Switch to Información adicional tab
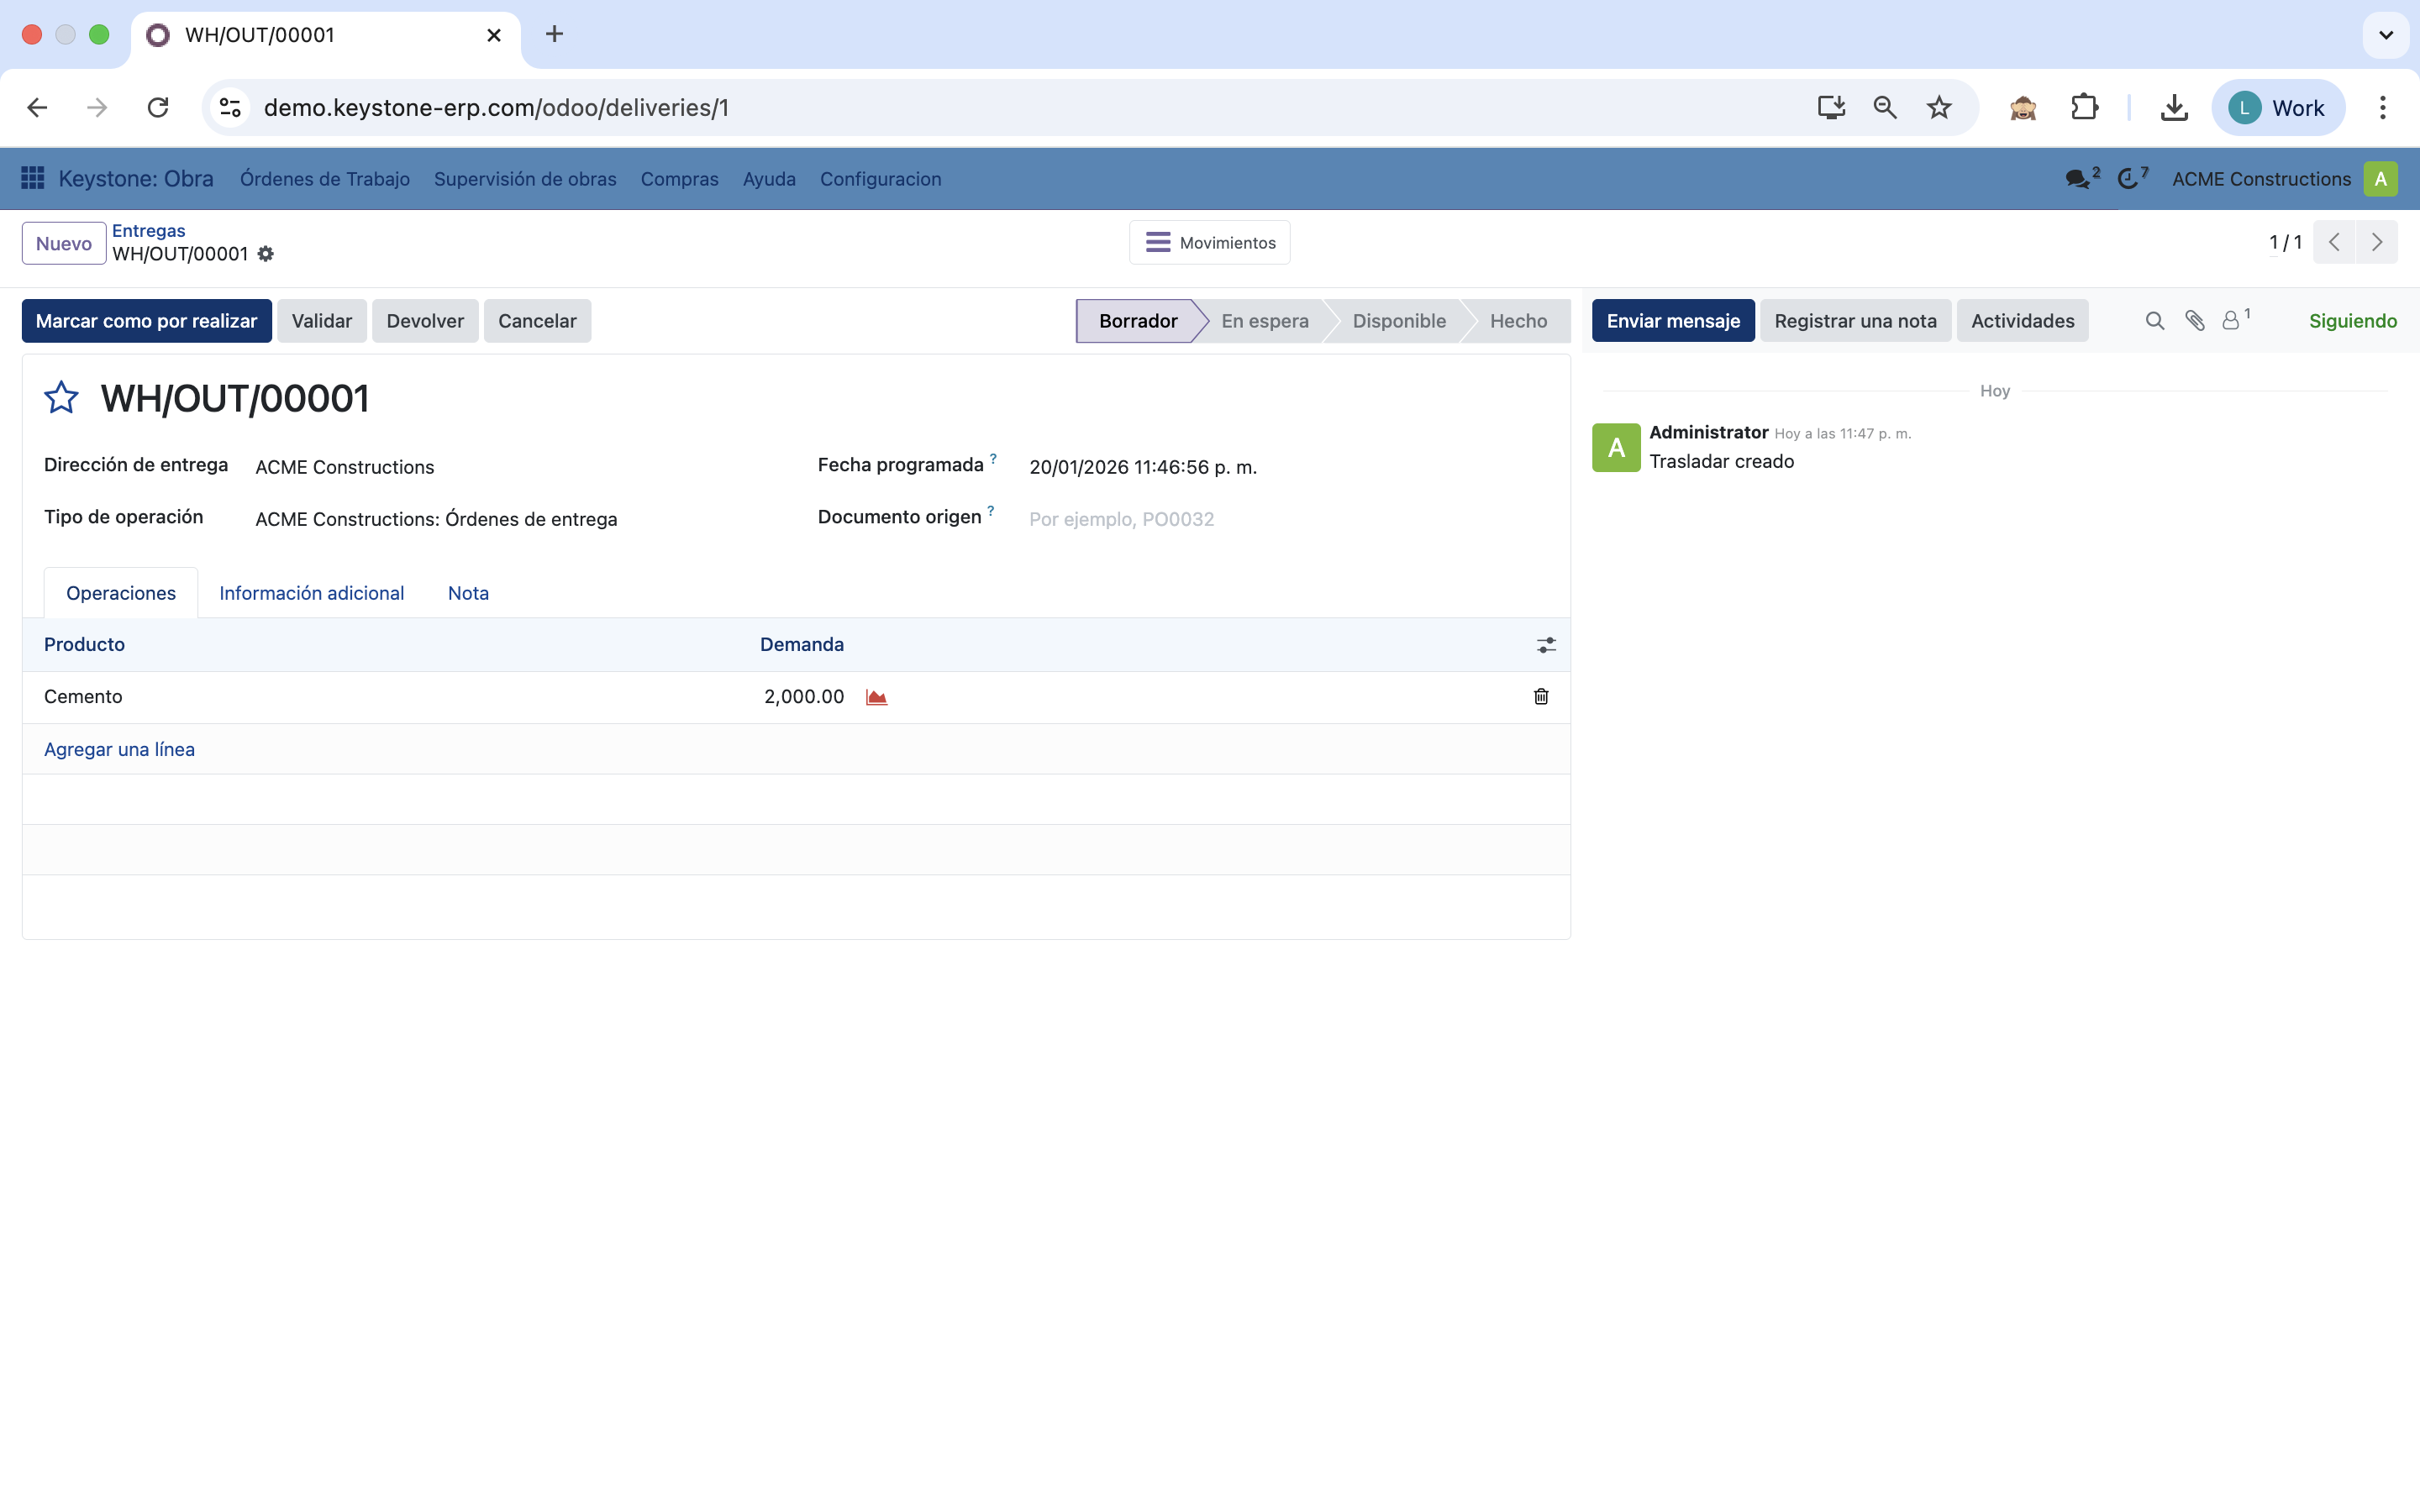The width and height of the screenshot is (2420, 1512). (x=311, y=593)
